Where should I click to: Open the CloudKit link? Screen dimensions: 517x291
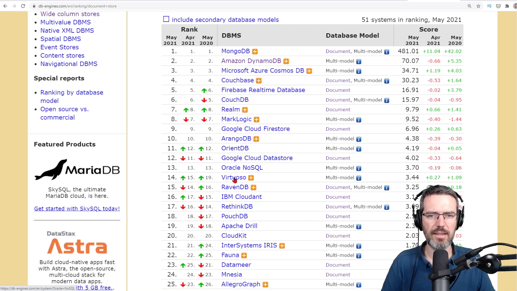coord(234,236)
